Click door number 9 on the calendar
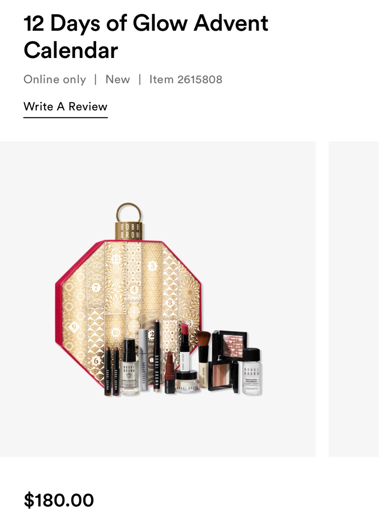The image size is (379, 522). (74, 327)
